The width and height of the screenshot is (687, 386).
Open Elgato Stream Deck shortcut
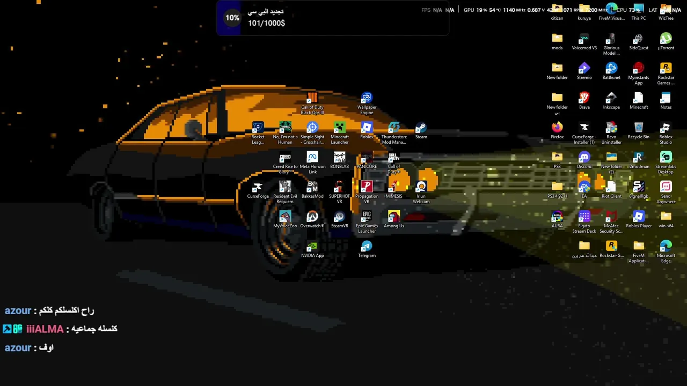point(584,222)
